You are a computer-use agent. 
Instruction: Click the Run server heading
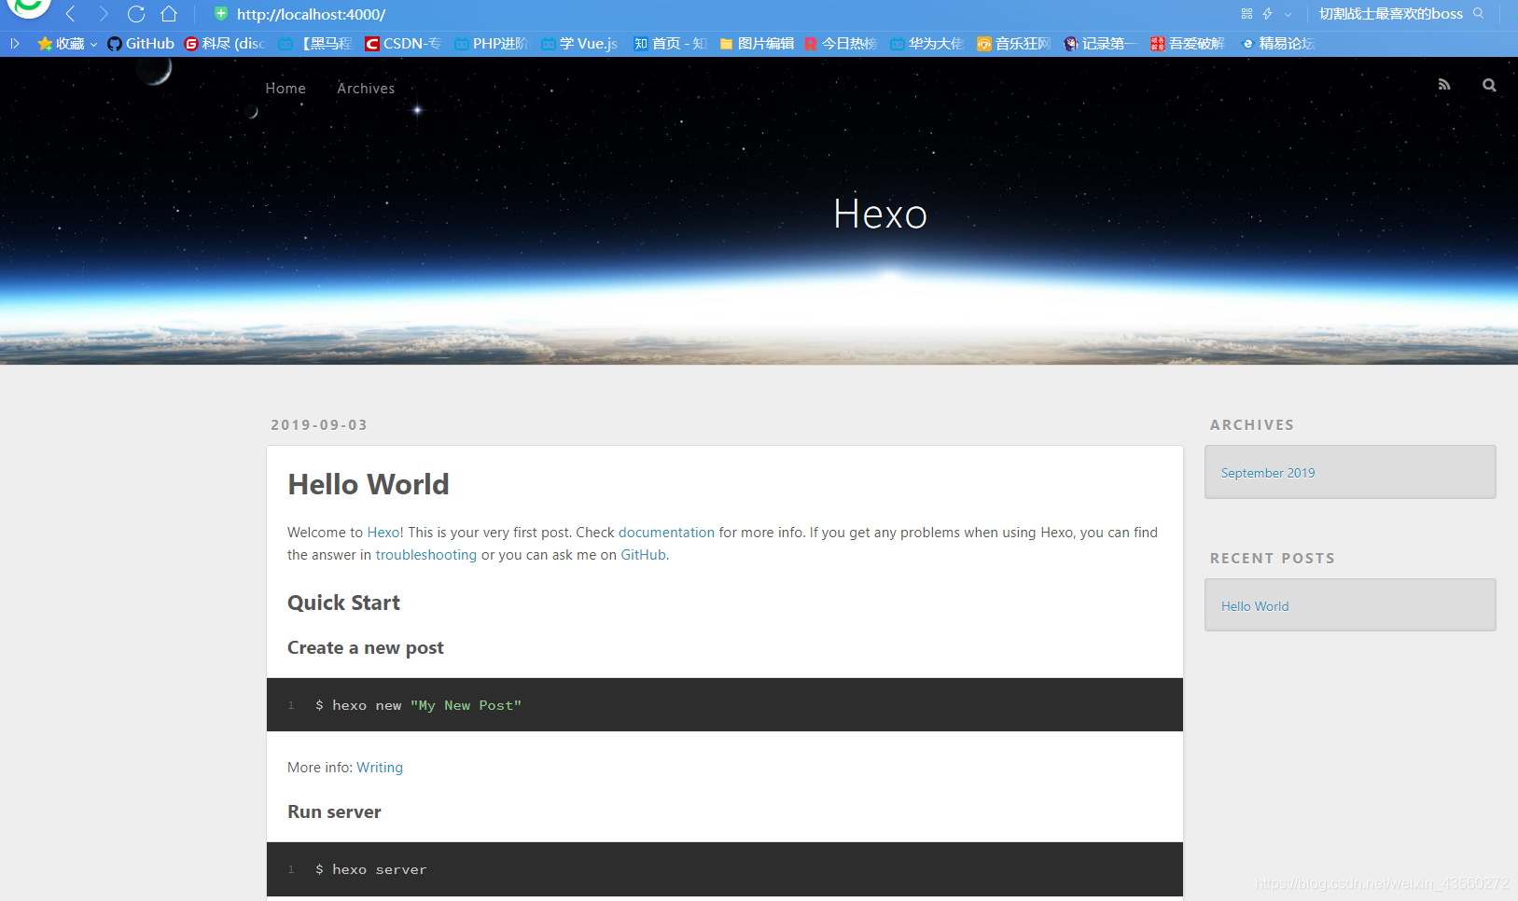click(334, 811)
